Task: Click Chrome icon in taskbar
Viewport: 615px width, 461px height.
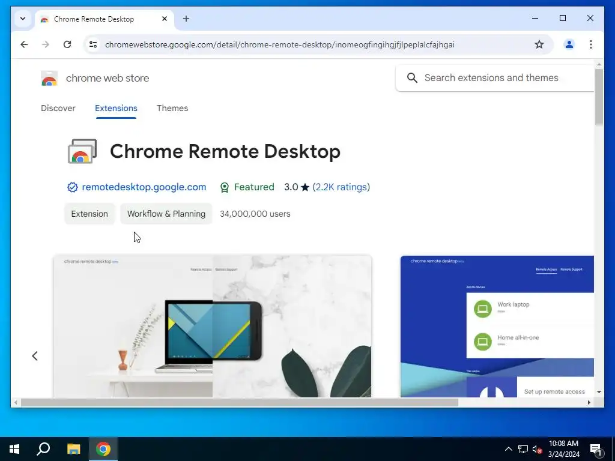Action: (x=103, y=449)
